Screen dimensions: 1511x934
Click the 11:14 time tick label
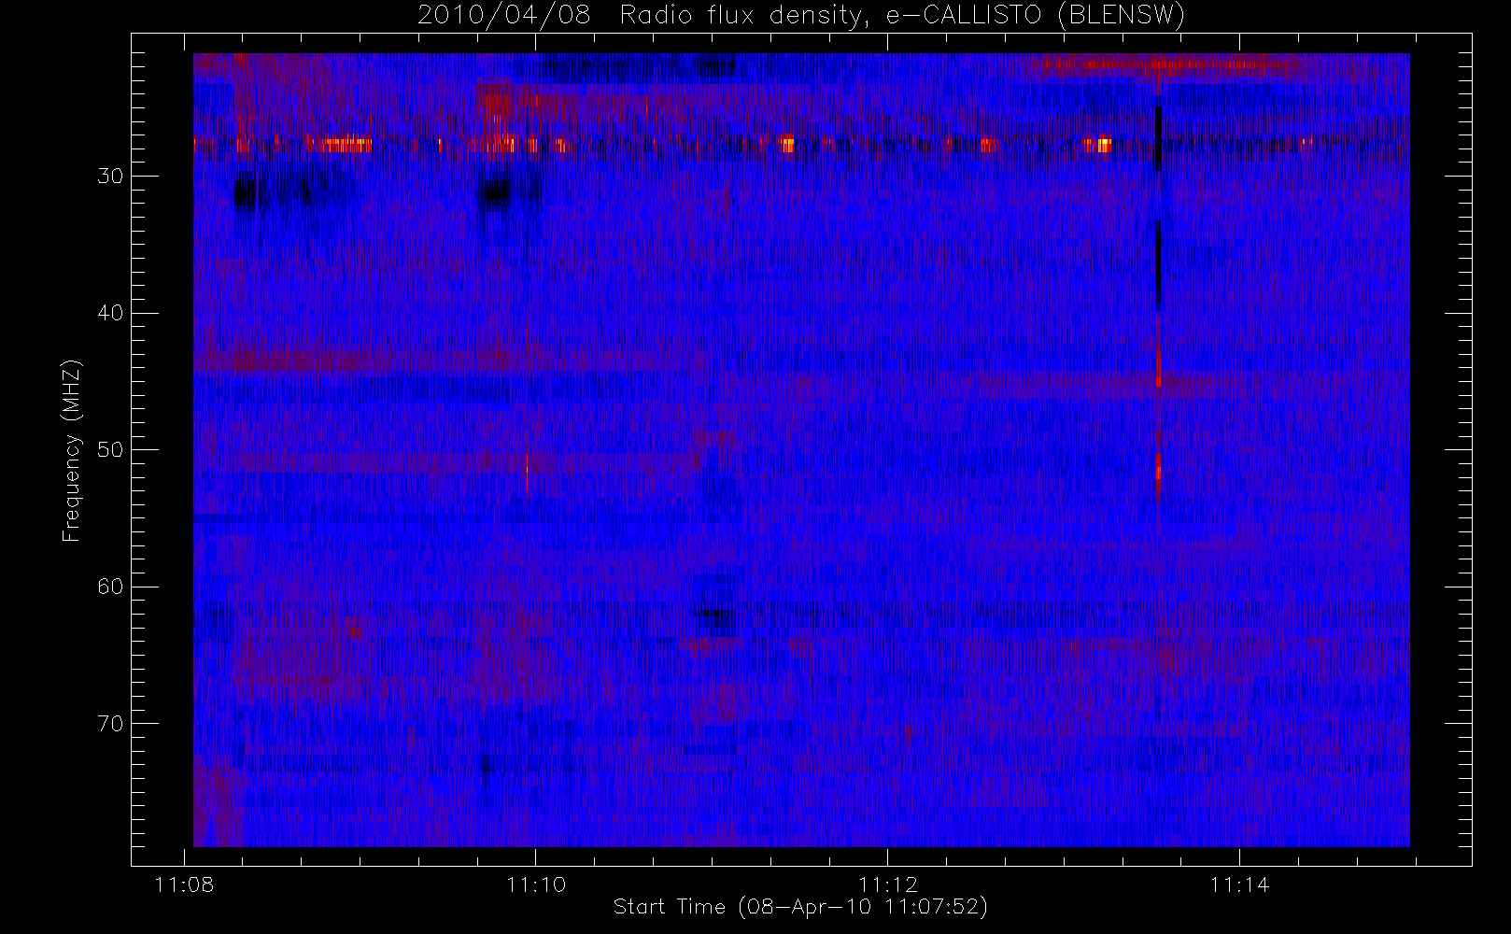(x=1239, y=884)
